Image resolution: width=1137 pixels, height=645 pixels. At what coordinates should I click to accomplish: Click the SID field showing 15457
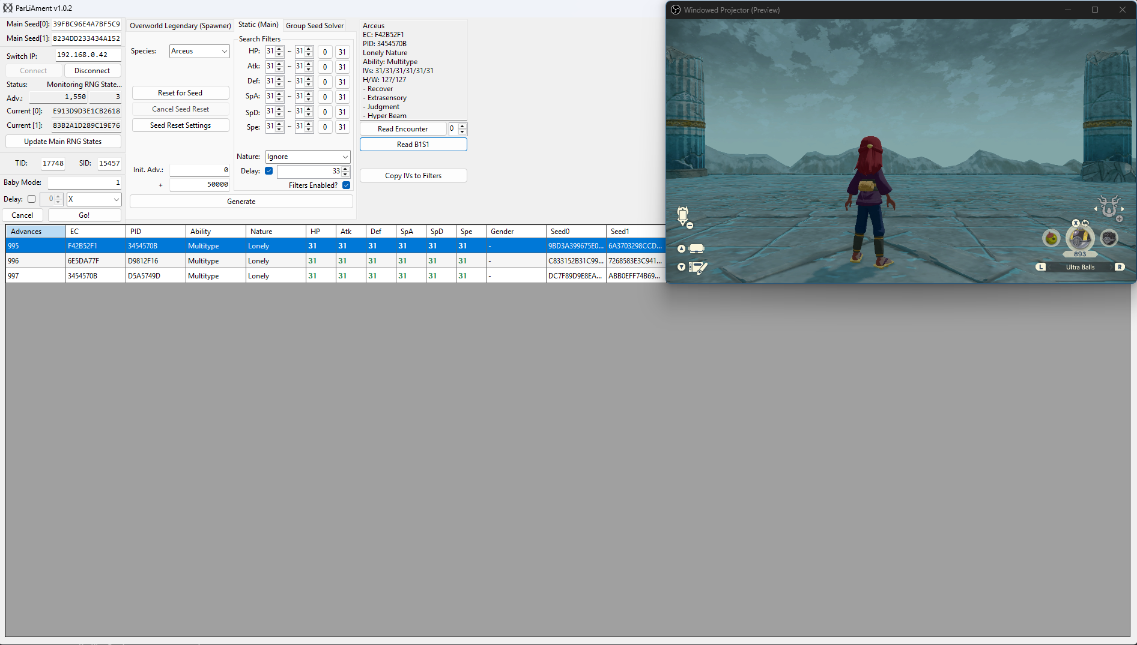(x=109, y=163)
